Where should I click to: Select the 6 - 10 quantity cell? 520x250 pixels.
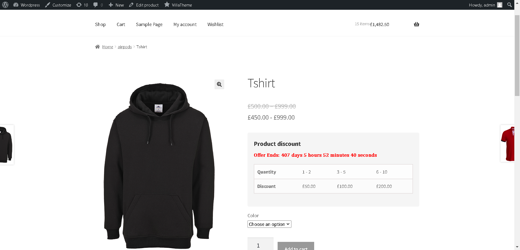(382, 172)
